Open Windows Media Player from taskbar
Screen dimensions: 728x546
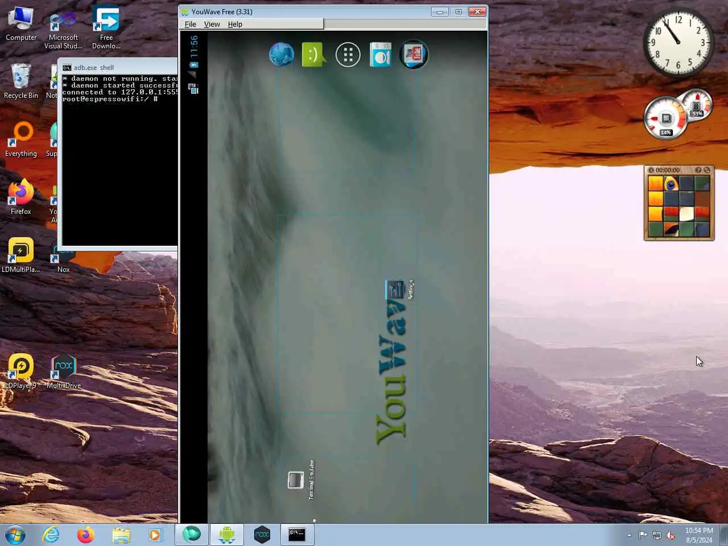[x=155, y=535]
